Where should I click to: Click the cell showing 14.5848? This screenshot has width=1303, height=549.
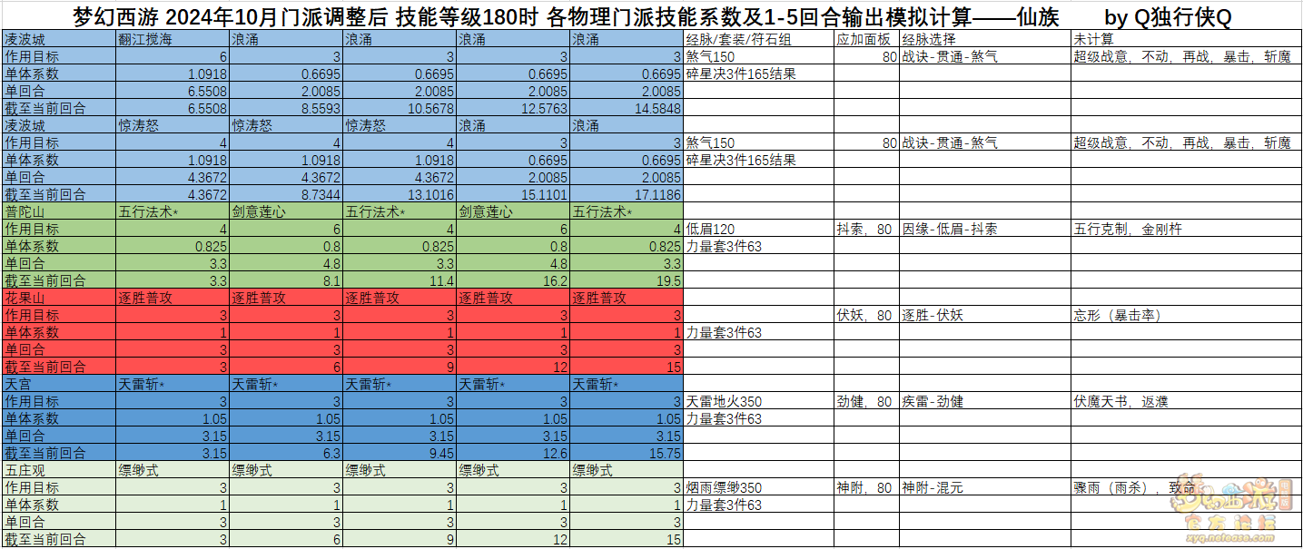(x=626, y=108)
